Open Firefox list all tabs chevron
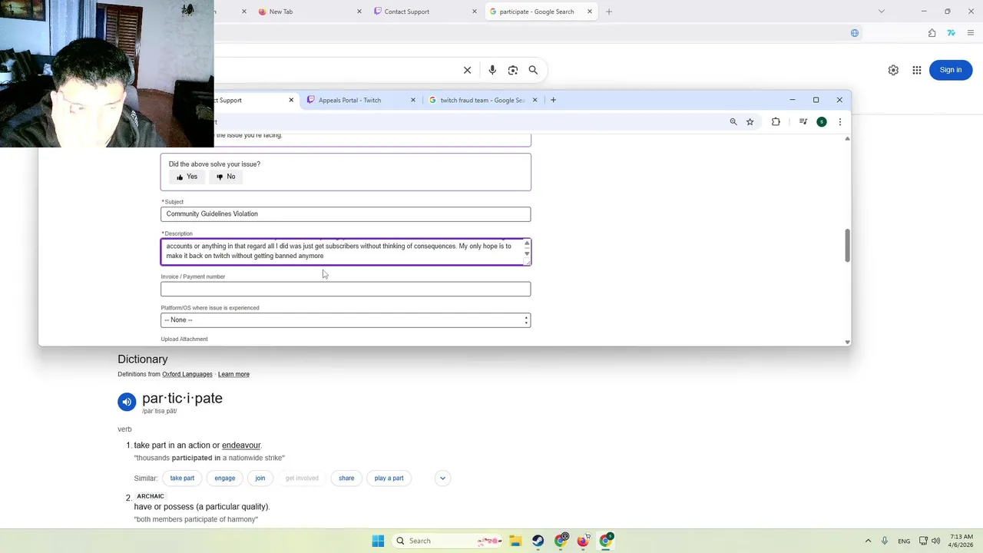The width and height of the screenshot is (983, 553). pos(882,12)
